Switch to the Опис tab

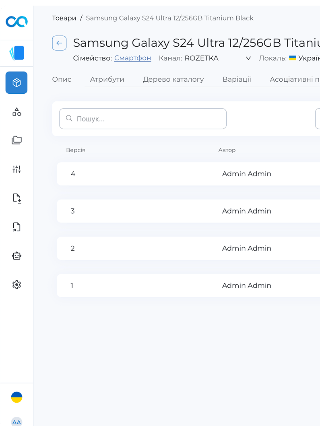coord(62,79)
